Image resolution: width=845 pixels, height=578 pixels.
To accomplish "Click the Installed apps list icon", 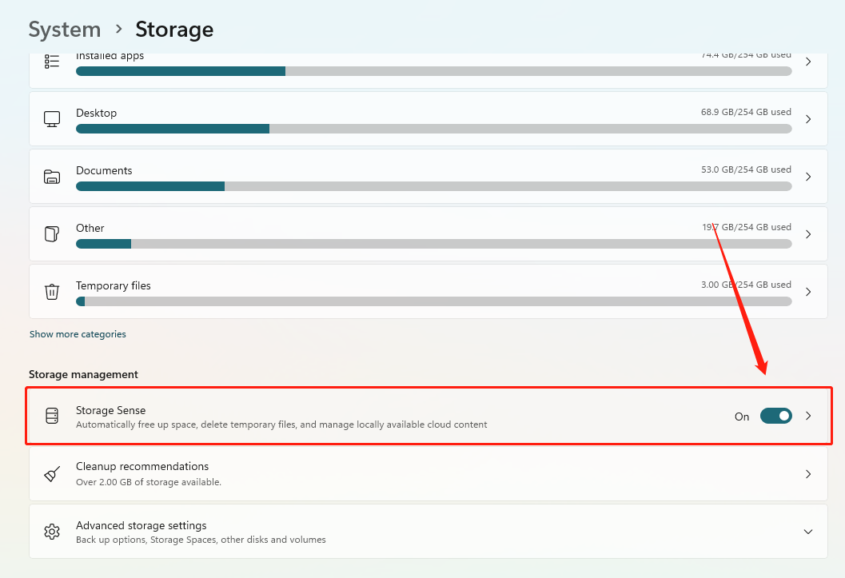I will pyautogui.click(x=52, y=62).
